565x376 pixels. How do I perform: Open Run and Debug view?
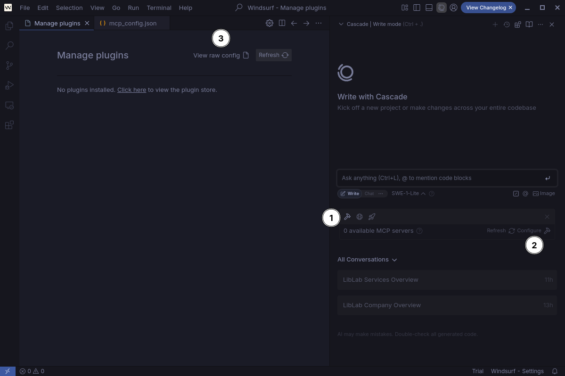tap(9, 85)
